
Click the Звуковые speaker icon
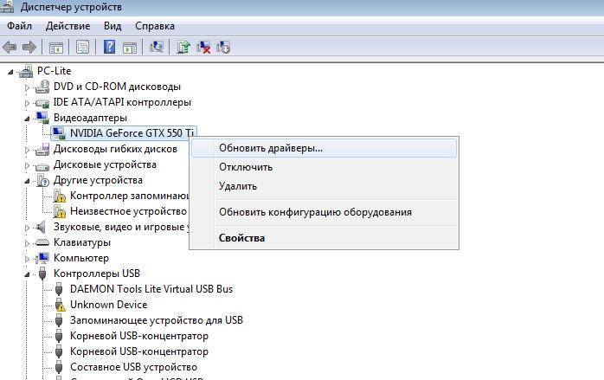tap(41, 228)
